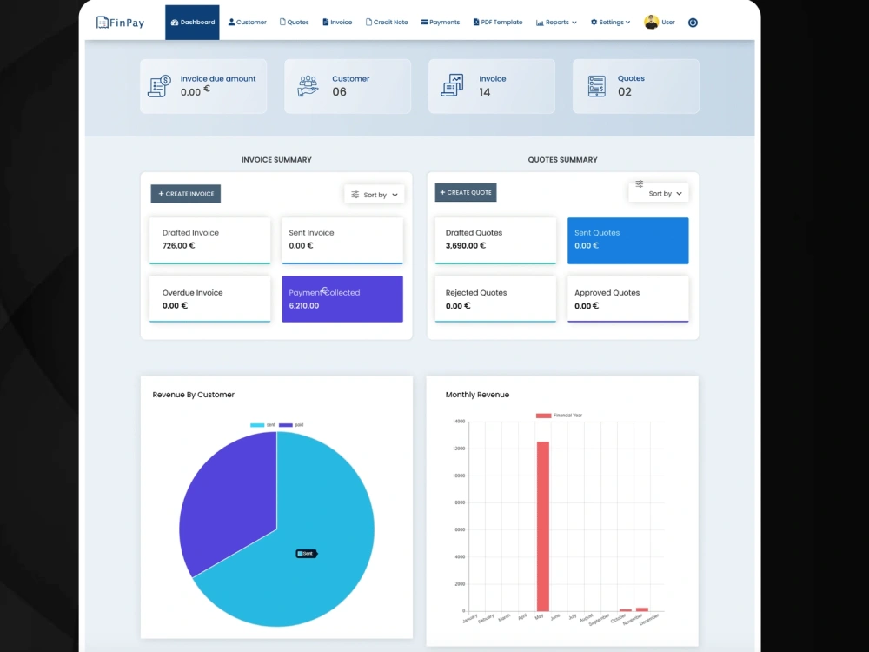Select the Drafted Quotes tile
This screenshot has width=869, height=652.
[495, 241]
